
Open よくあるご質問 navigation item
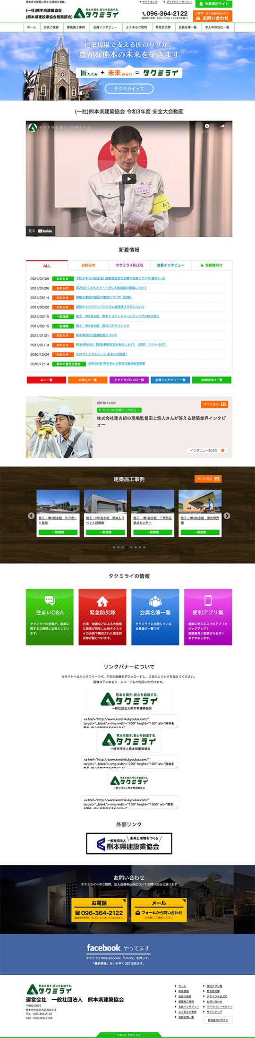coord(136,27)
